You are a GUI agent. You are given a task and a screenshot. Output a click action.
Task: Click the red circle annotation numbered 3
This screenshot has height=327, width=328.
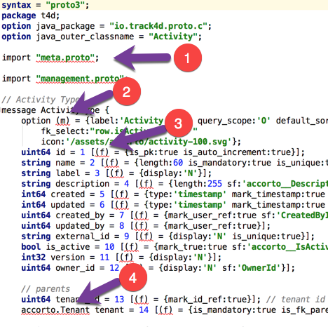point(179,124)
